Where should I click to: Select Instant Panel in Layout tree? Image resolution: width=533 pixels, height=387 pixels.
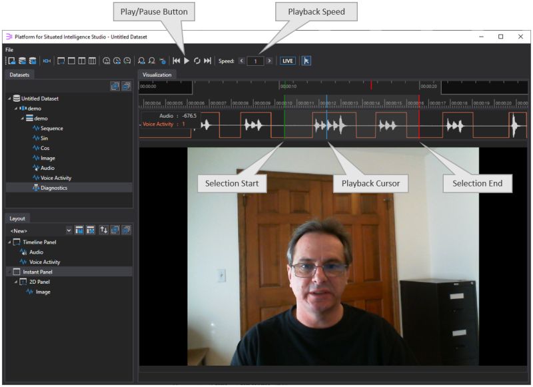37,272
